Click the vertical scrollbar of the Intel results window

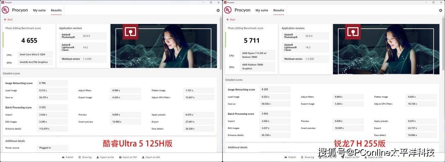[x=221, y=42]
